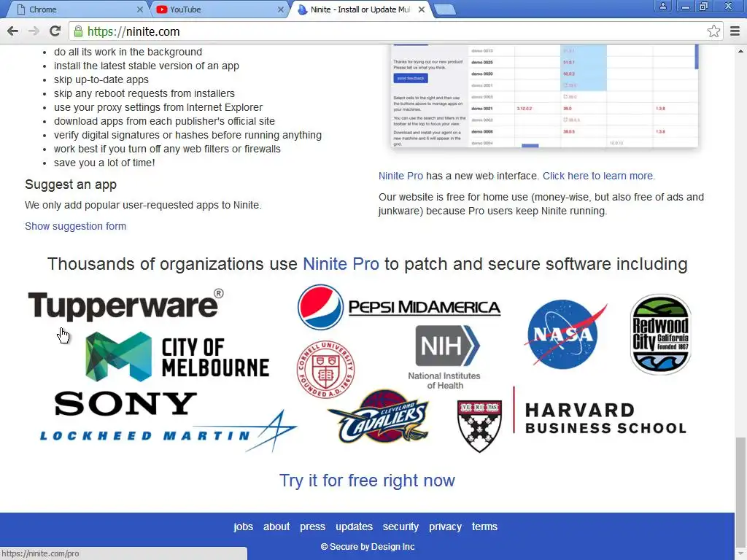Image resolution: width=747 pixels, height=560 pixels.
Task: Reload the Ninite page
Action: (55, 31)
